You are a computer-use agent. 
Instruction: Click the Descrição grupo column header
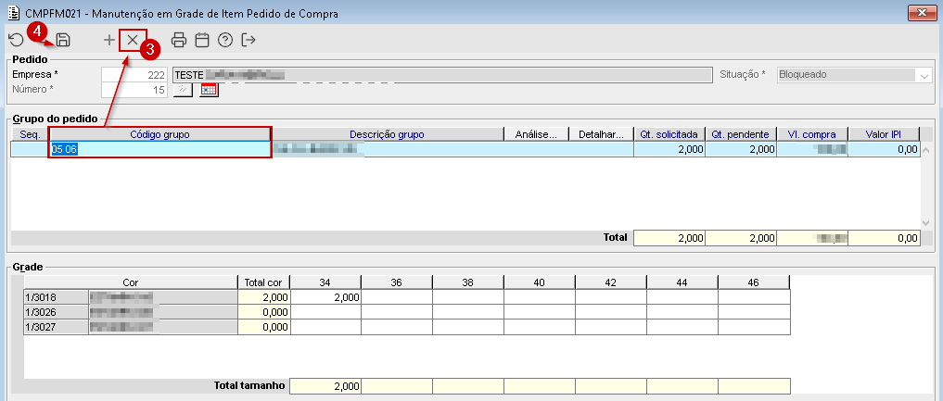coord(388,134)
